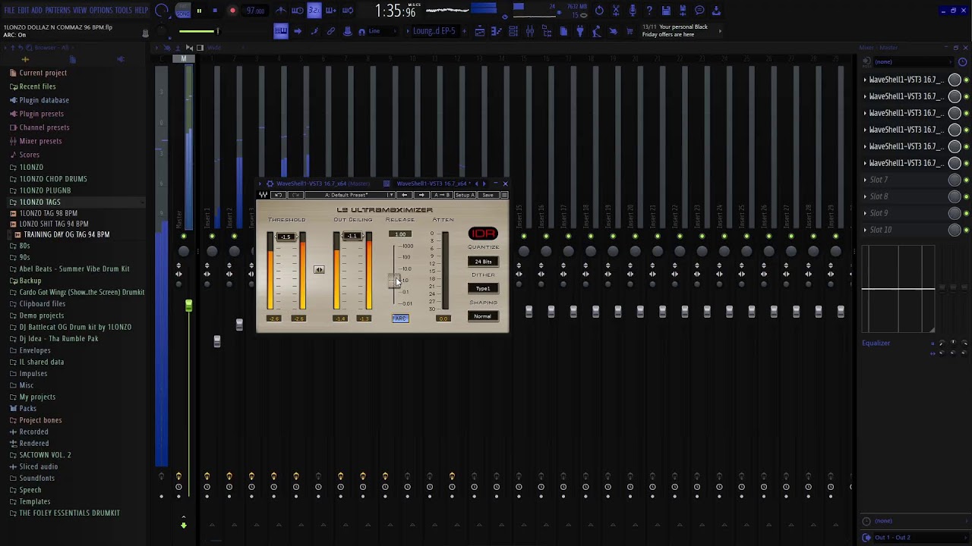Open Slot 8 plugin menu arrow
Viewport: 972px width, 546px height.
pos(865,196)
